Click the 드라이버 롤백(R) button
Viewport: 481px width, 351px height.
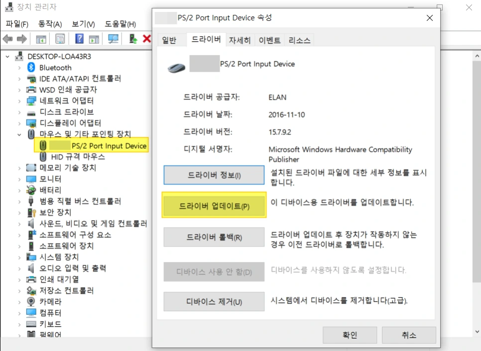tap(214, 237)
